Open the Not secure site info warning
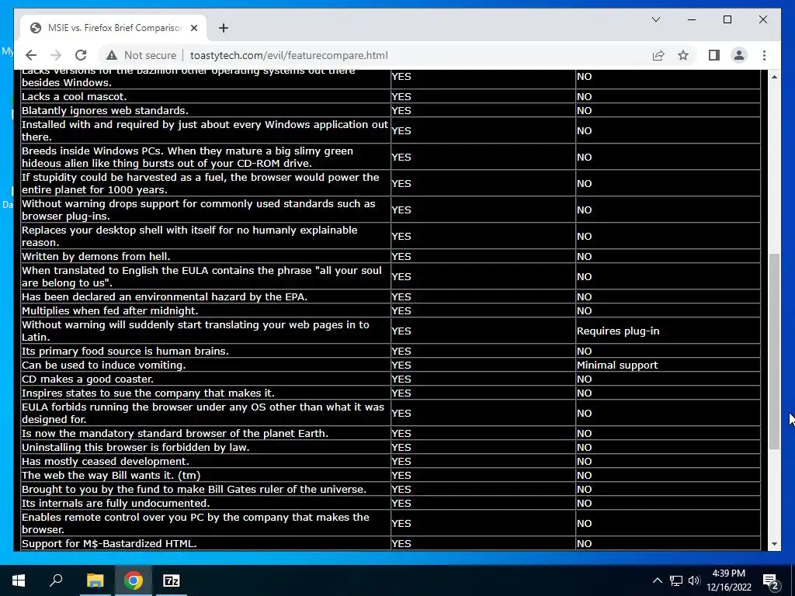Screen dimensions: 795x596 [x=141, y=55]
